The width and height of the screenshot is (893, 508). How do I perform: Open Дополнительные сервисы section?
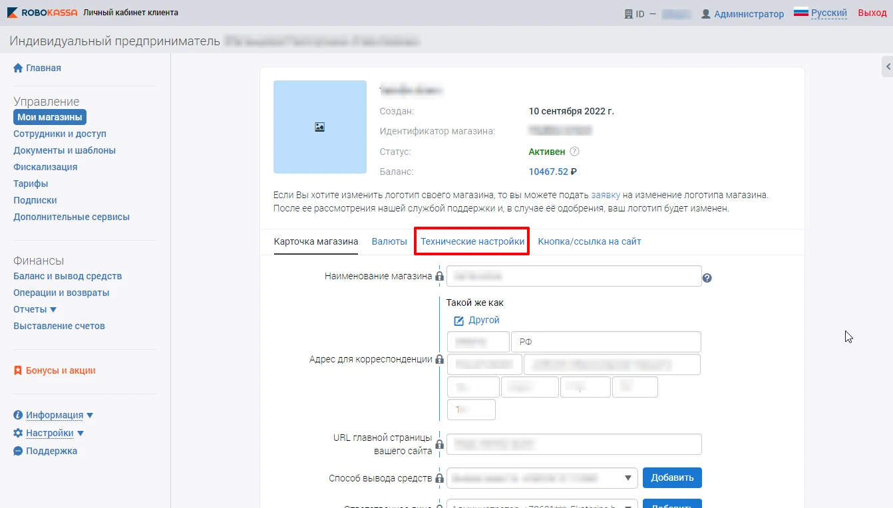click(x=72, y=217)
